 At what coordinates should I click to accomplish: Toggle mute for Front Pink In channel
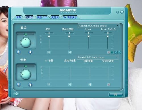tap(109, 52)
